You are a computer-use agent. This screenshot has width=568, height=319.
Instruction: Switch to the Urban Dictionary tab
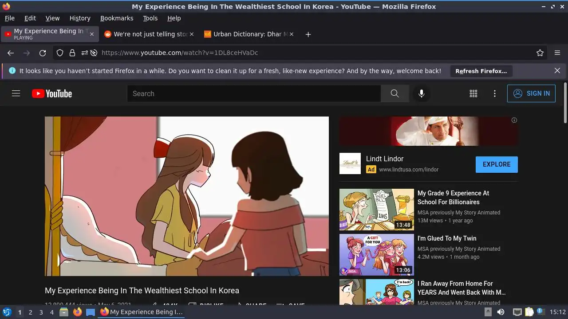pos(248,34)
